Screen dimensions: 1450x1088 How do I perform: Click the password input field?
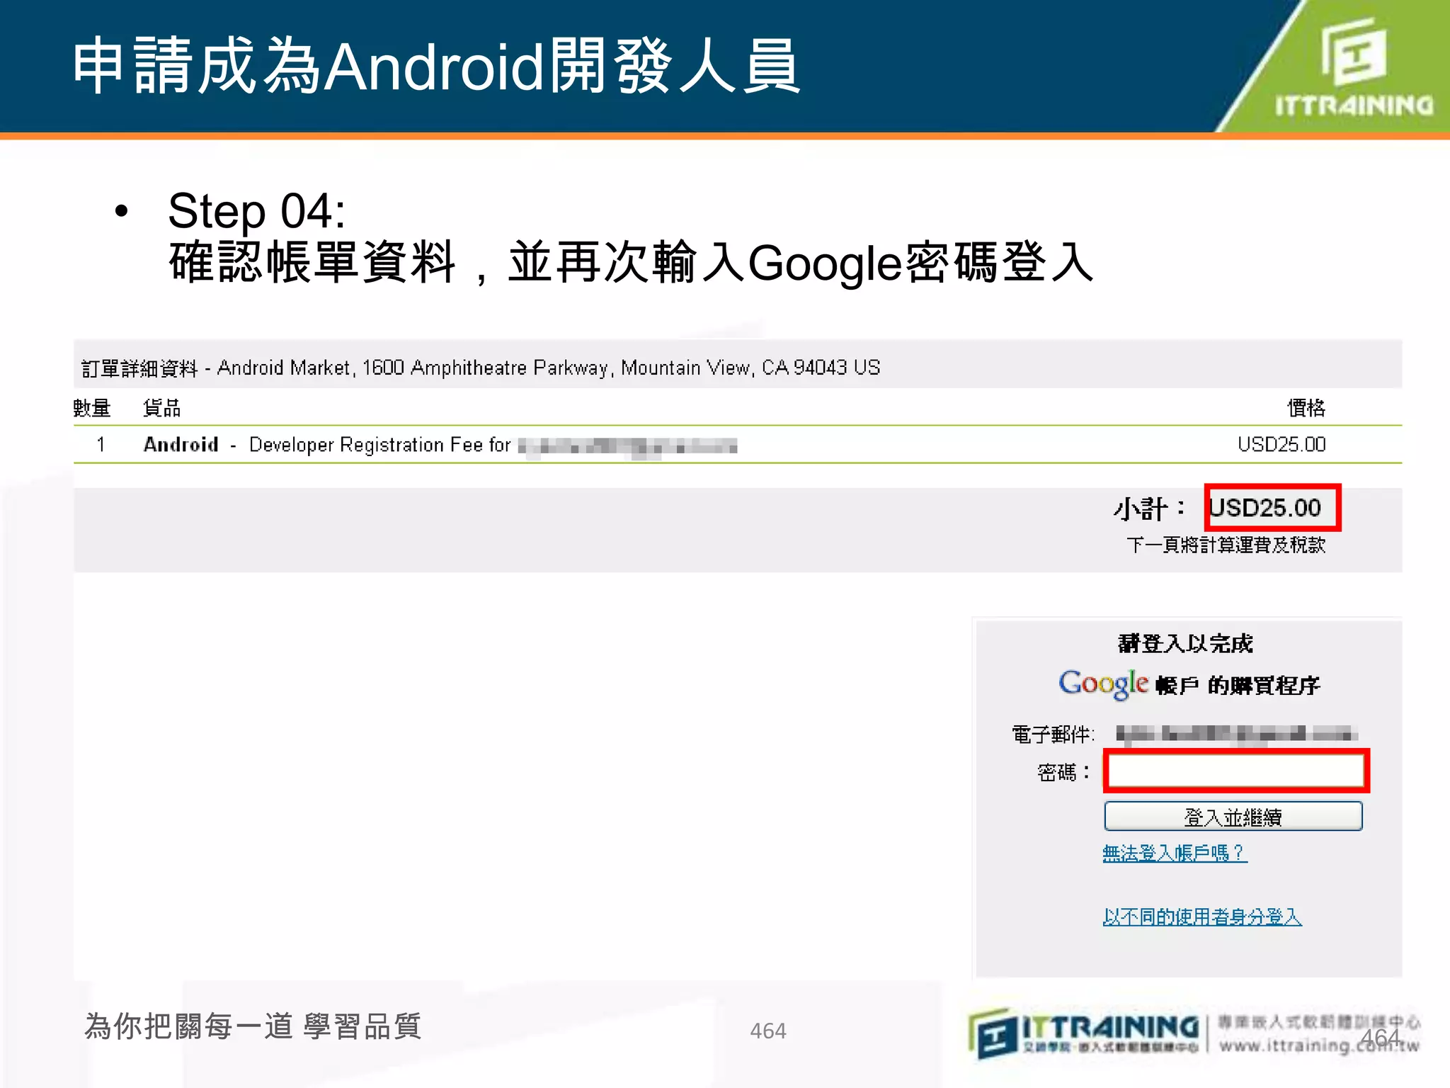click(1236, 771)
